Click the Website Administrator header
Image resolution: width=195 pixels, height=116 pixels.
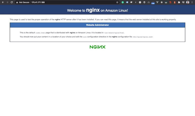pyautogui.click(x=97, y=25)
